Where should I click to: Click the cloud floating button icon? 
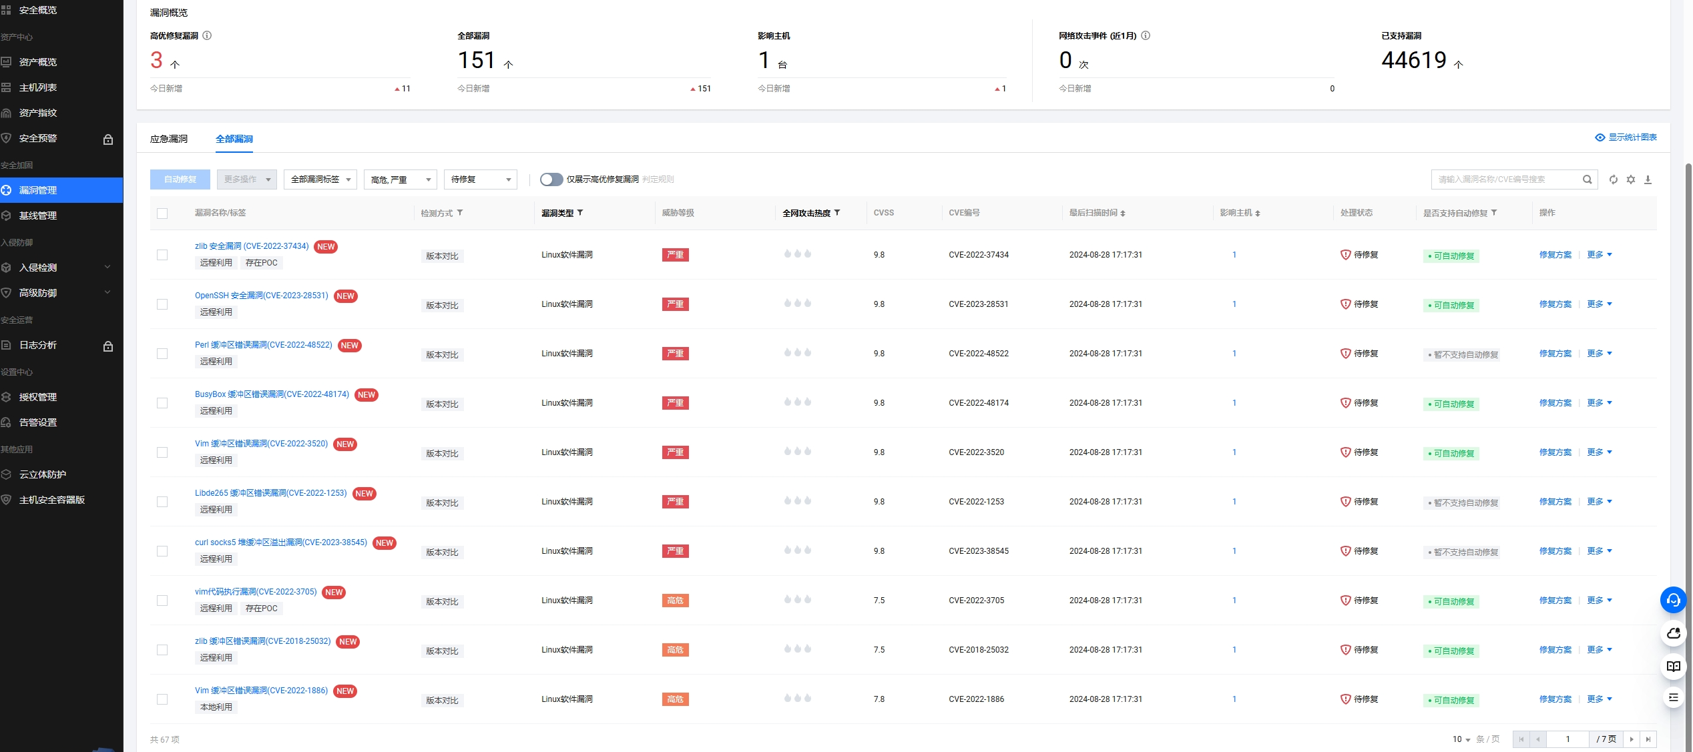click(1673, 633)
